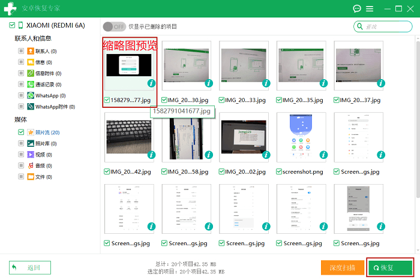Show info for IMG_20...58.jpg

(209, 155)
